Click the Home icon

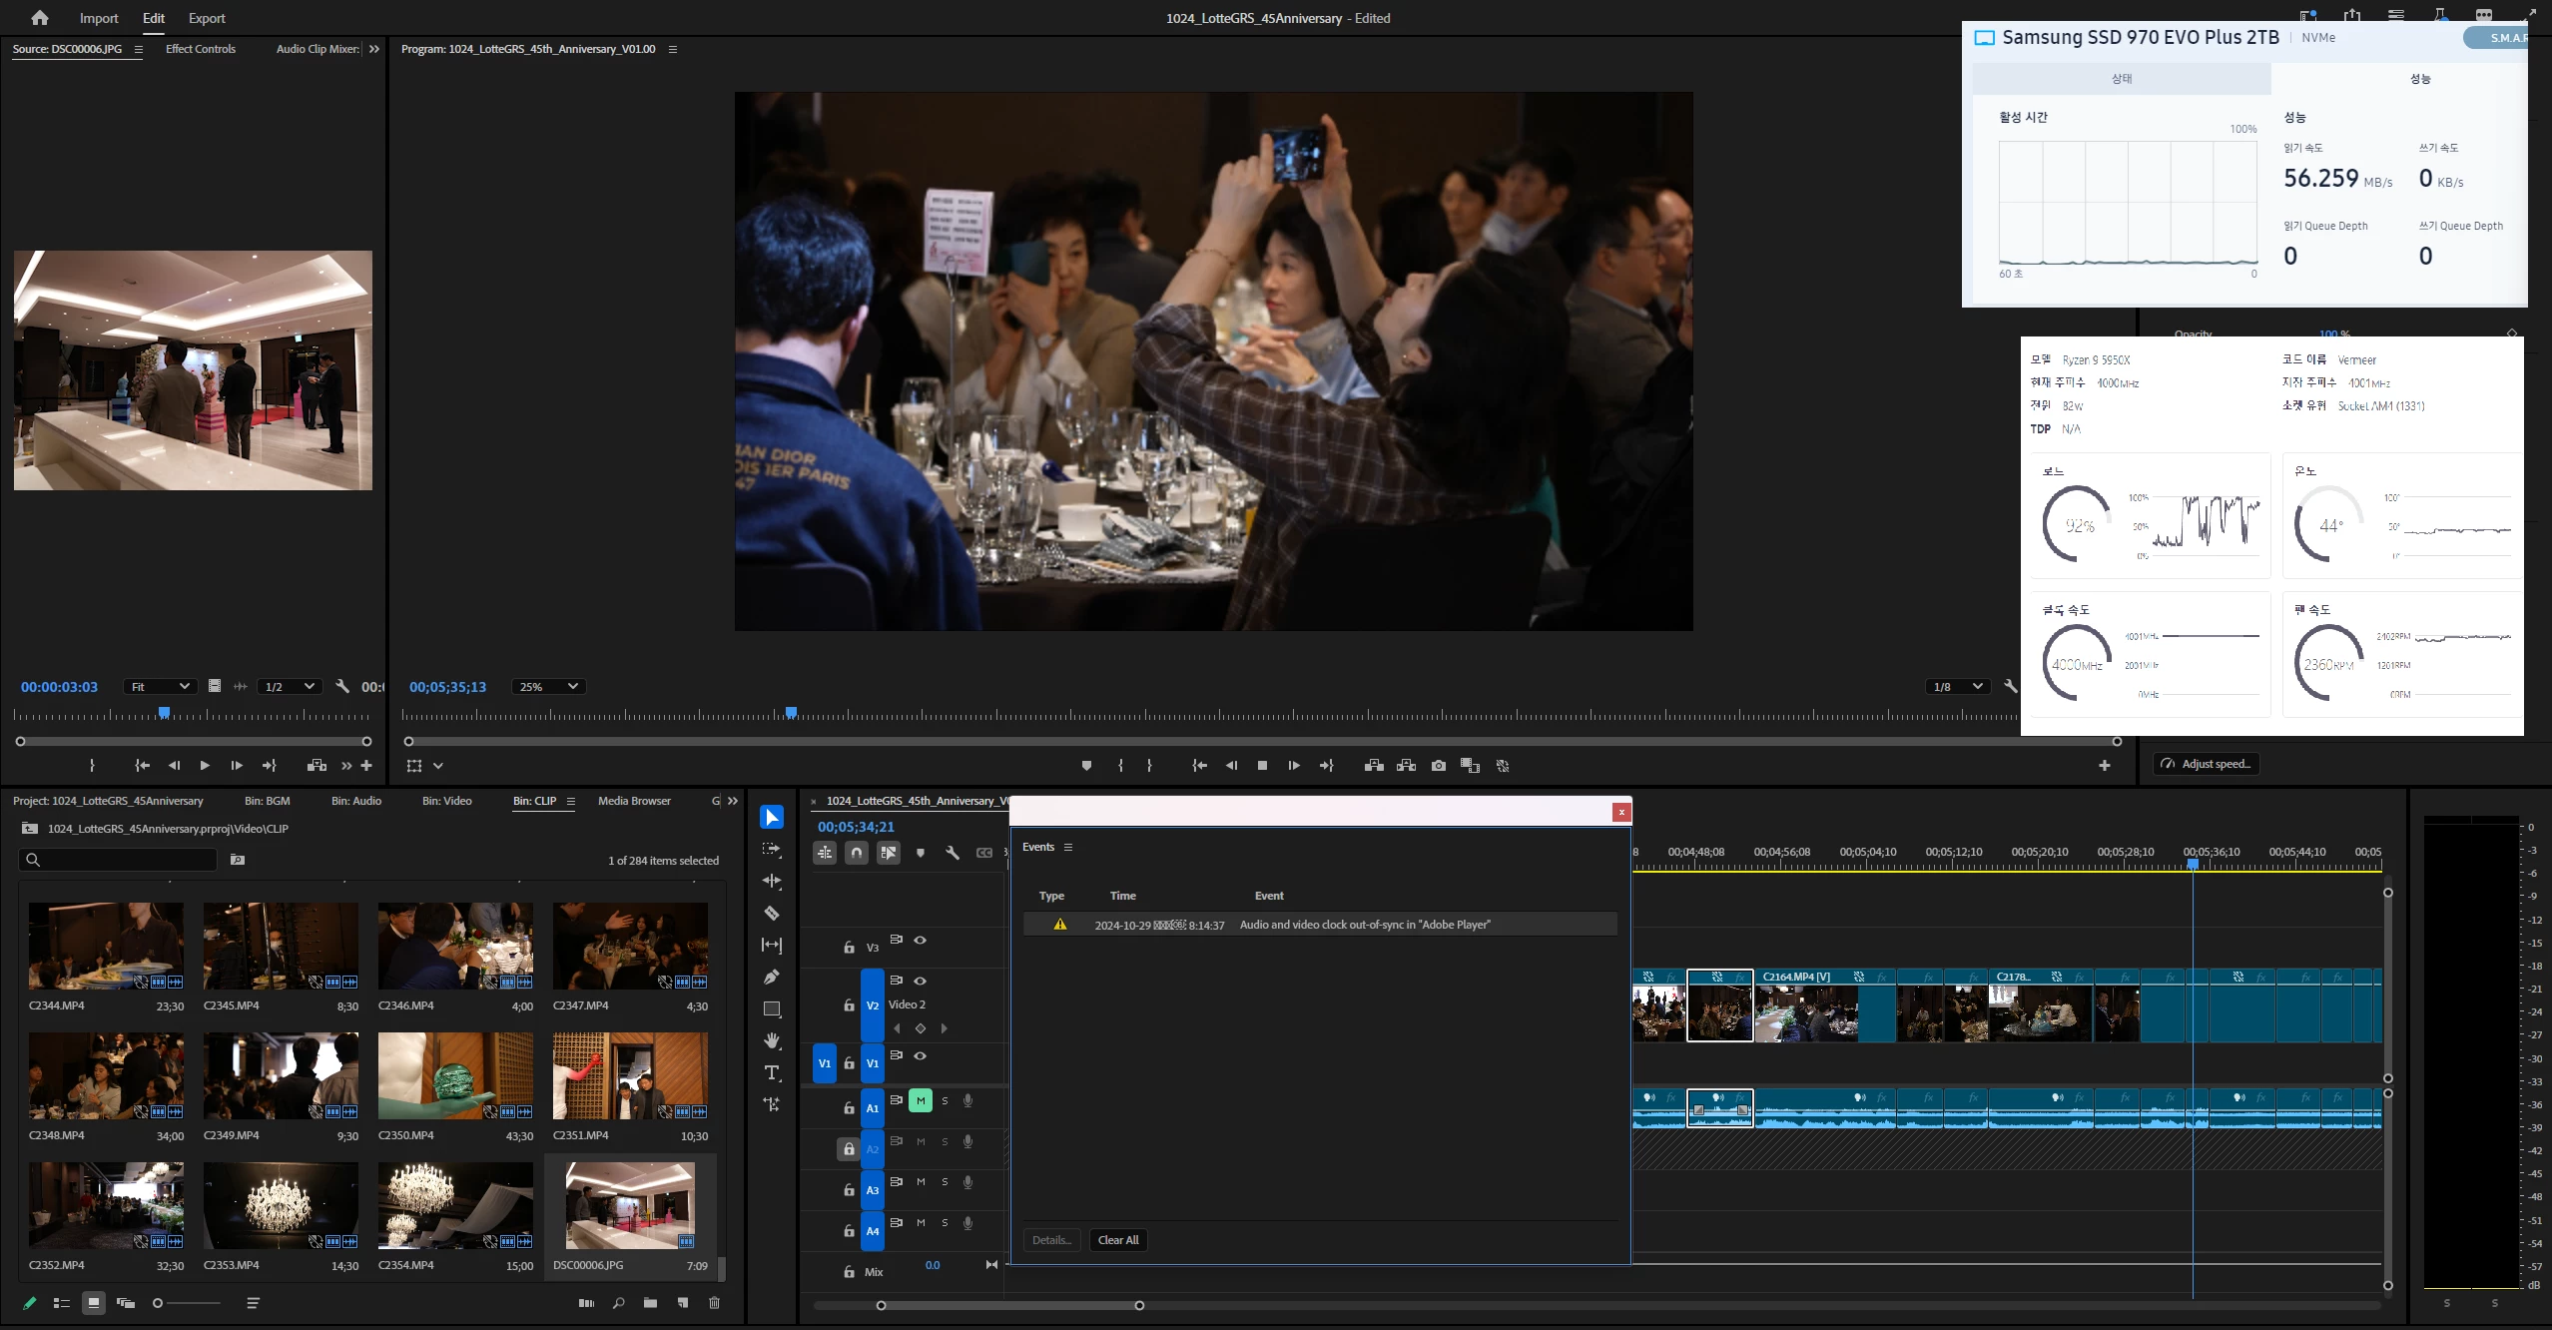pyautogui.click(x=40, y=18)
